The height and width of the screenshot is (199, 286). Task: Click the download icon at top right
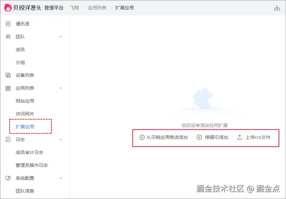coord(277,7)
